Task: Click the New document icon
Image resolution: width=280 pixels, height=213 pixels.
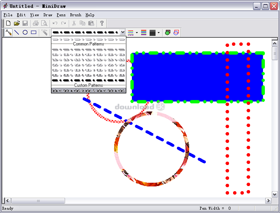Action: click(x=8, y=23)
